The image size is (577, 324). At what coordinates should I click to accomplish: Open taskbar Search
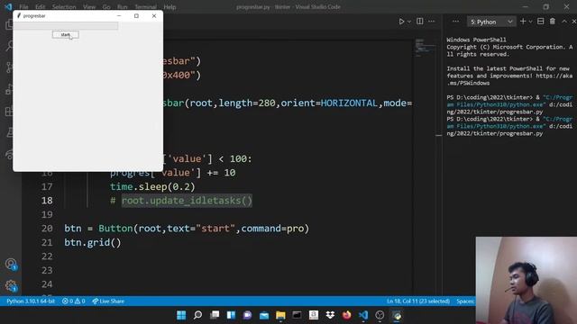(x=197, y=315)
